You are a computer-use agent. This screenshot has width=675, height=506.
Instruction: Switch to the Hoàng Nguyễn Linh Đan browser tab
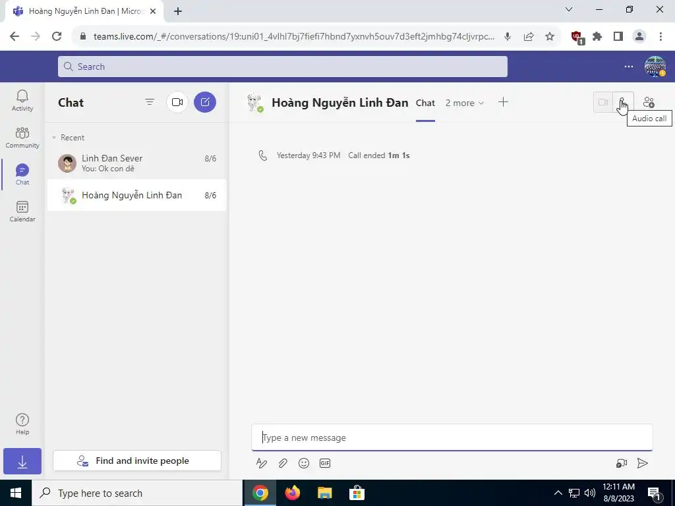tap(85, 11)
